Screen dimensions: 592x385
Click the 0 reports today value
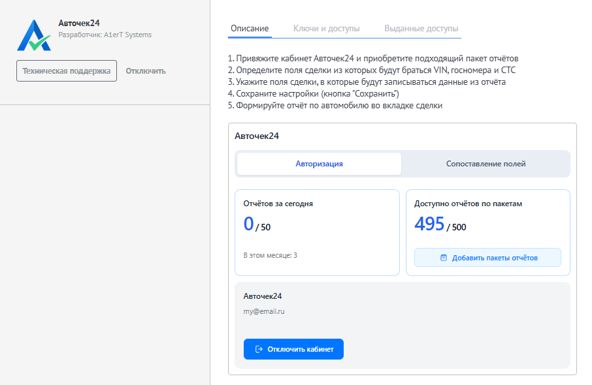click(x=248, y=224)
